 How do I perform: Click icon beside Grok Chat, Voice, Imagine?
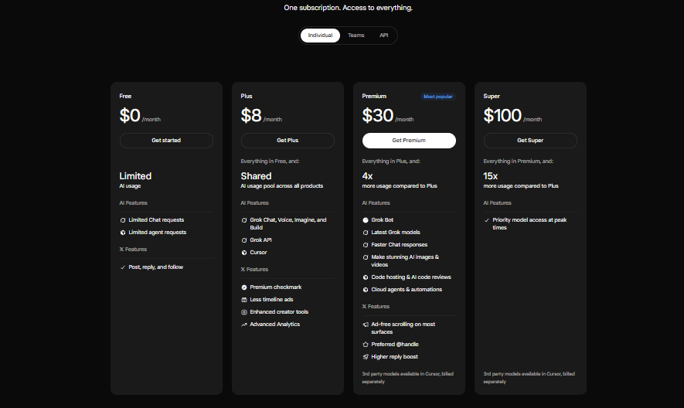pyautogui.click(x=244, y=220)
